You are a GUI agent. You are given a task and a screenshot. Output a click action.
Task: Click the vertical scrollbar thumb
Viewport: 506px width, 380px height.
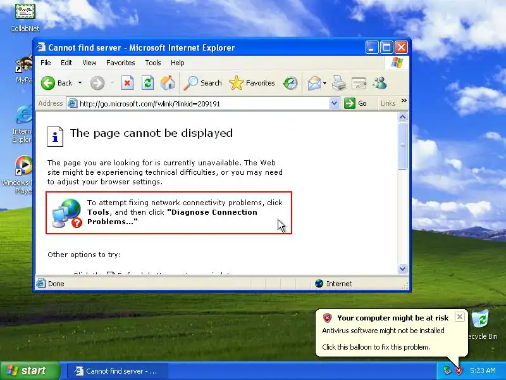402,146
